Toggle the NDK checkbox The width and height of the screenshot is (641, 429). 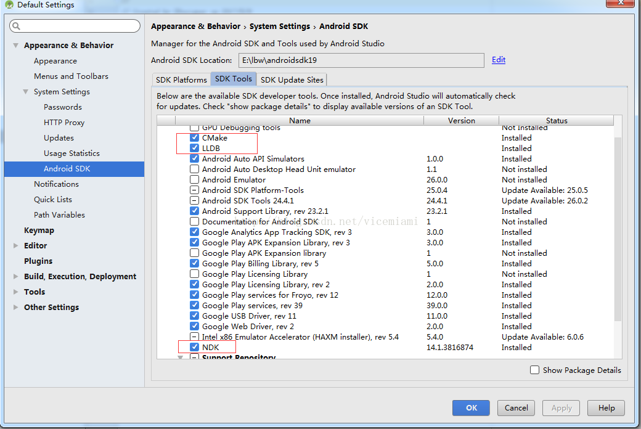point(195,347)
